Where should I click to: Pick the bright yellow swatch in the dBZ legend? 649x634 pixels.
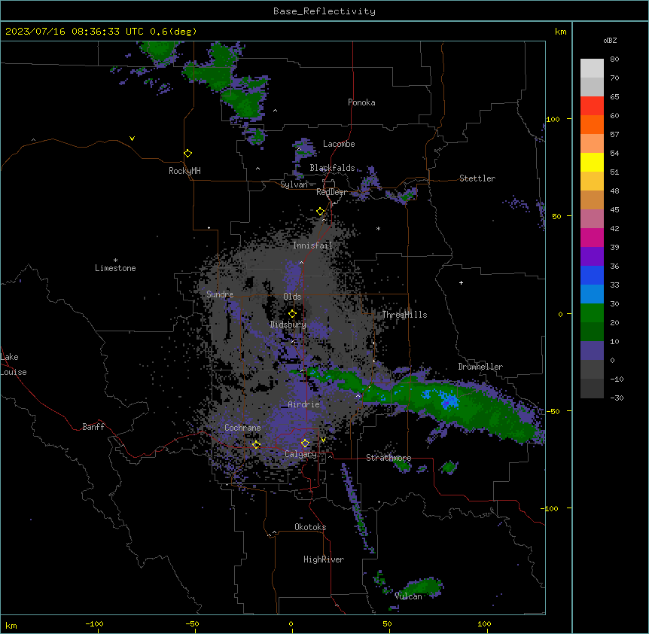[592, 162]
